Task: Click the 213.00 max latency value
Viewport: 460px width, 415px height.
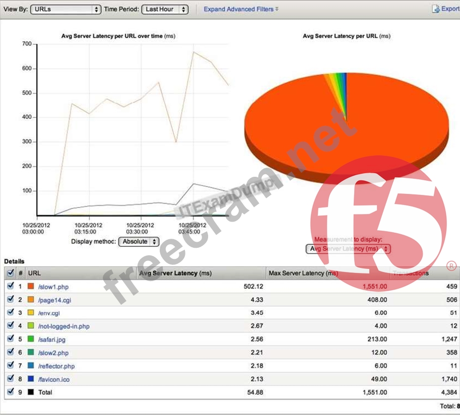Action: (x=377, y=339)
